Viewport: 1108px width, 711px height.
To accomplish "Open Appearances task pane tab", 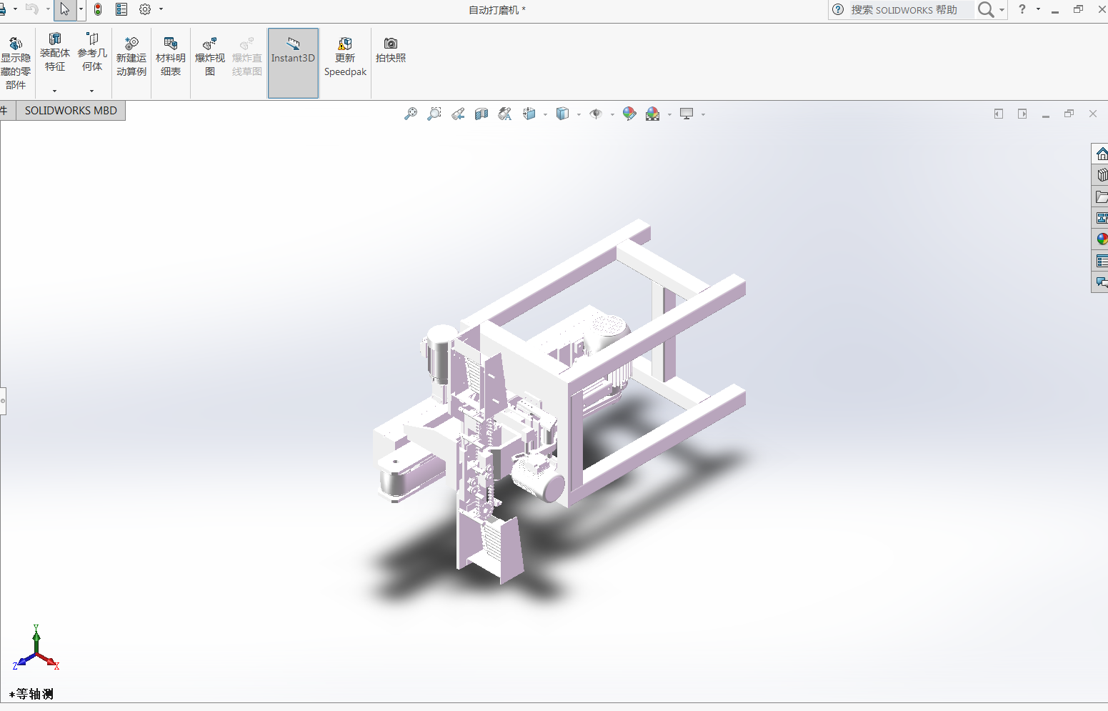I will [1101, 239].
